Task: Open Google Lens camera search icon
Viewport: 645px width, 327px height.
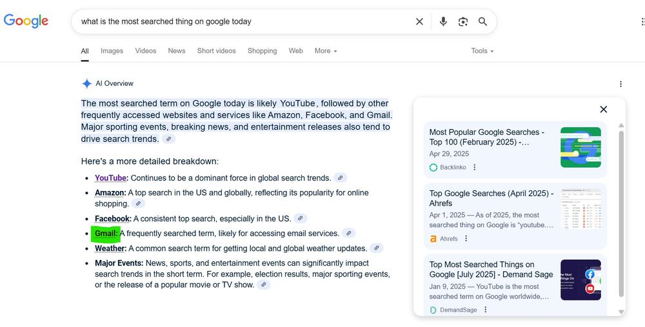Action: (462, 21)
